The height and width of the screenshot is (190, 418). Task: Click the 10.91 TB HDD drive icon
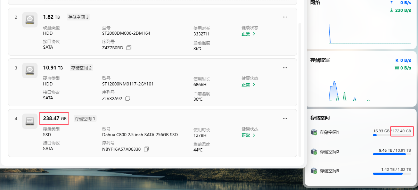point(30,71)
